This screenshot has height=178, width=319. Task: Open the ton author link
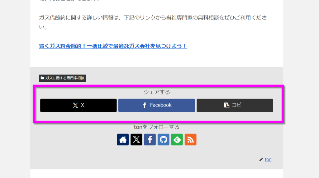(x=268, y=160)
